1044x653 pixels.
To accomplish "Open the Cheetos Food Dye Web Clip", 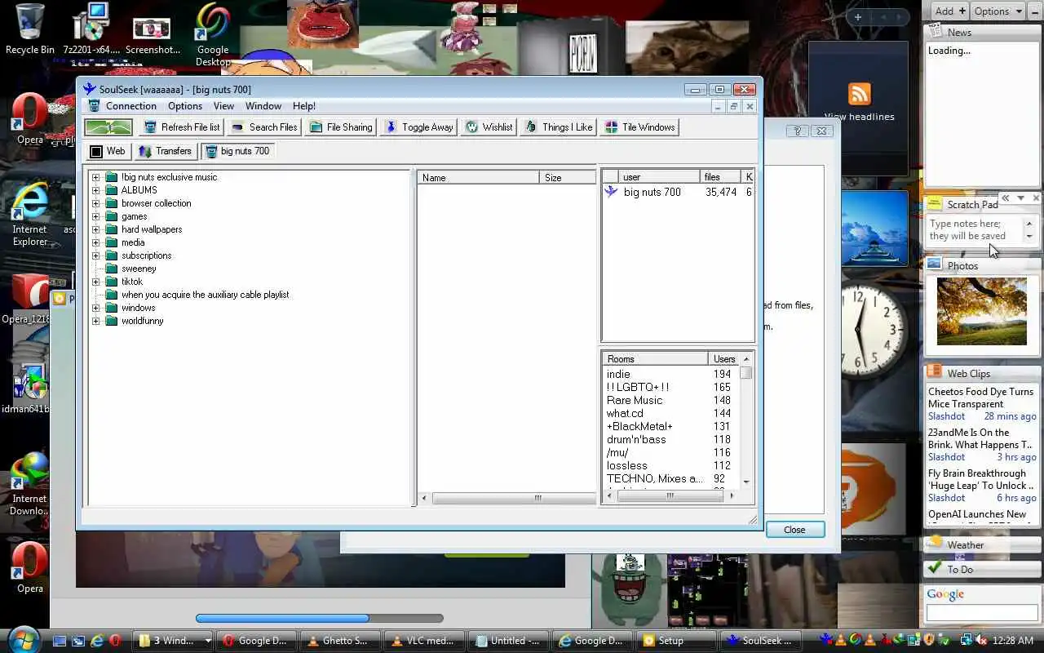I will 980,398.
